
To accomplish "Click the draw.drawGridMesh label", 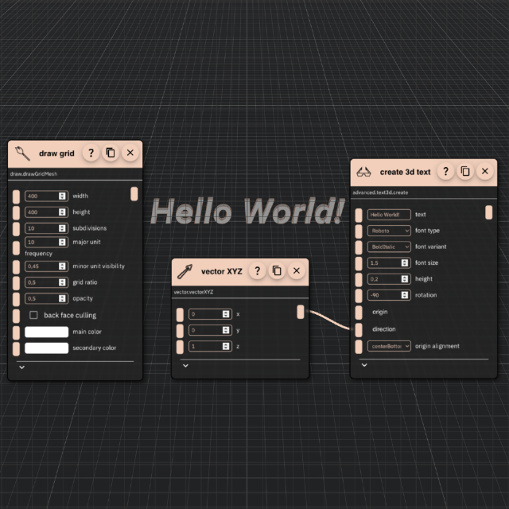I will click(33, 174).
